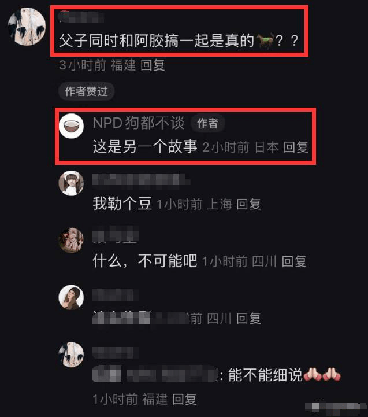
Task: Open the blurred username above 我勒个豆
Action: click(x=142, y=179)
